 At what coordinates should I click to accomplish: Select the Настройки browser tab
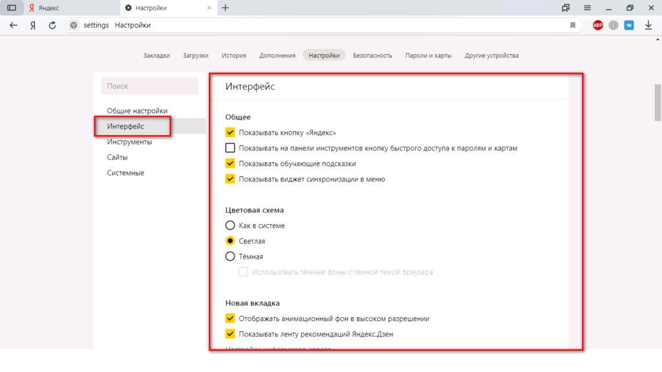click(169, 8)
